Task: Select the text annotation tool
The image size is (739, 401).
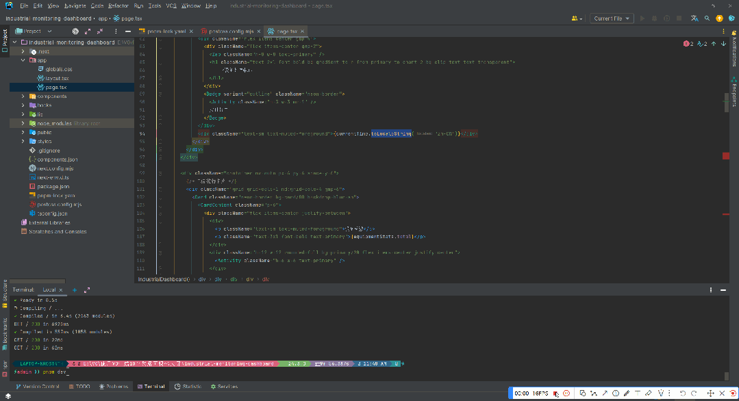Action: [637, 393]
